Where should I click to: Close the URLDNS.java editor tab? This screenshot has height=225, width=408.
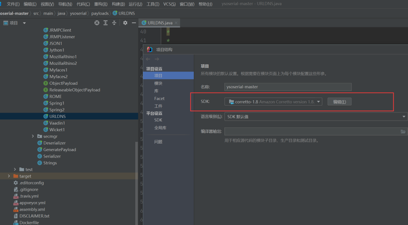[x=176, y=23]
